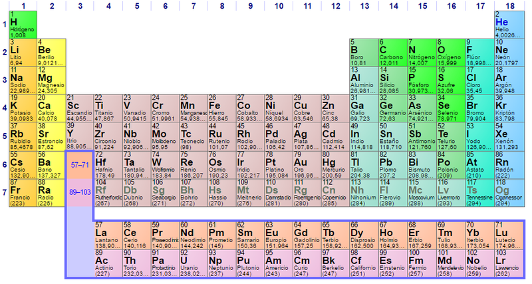Click the Lantano (La) element cell
This screenshot has height=284, width=532.
[108, 235]
